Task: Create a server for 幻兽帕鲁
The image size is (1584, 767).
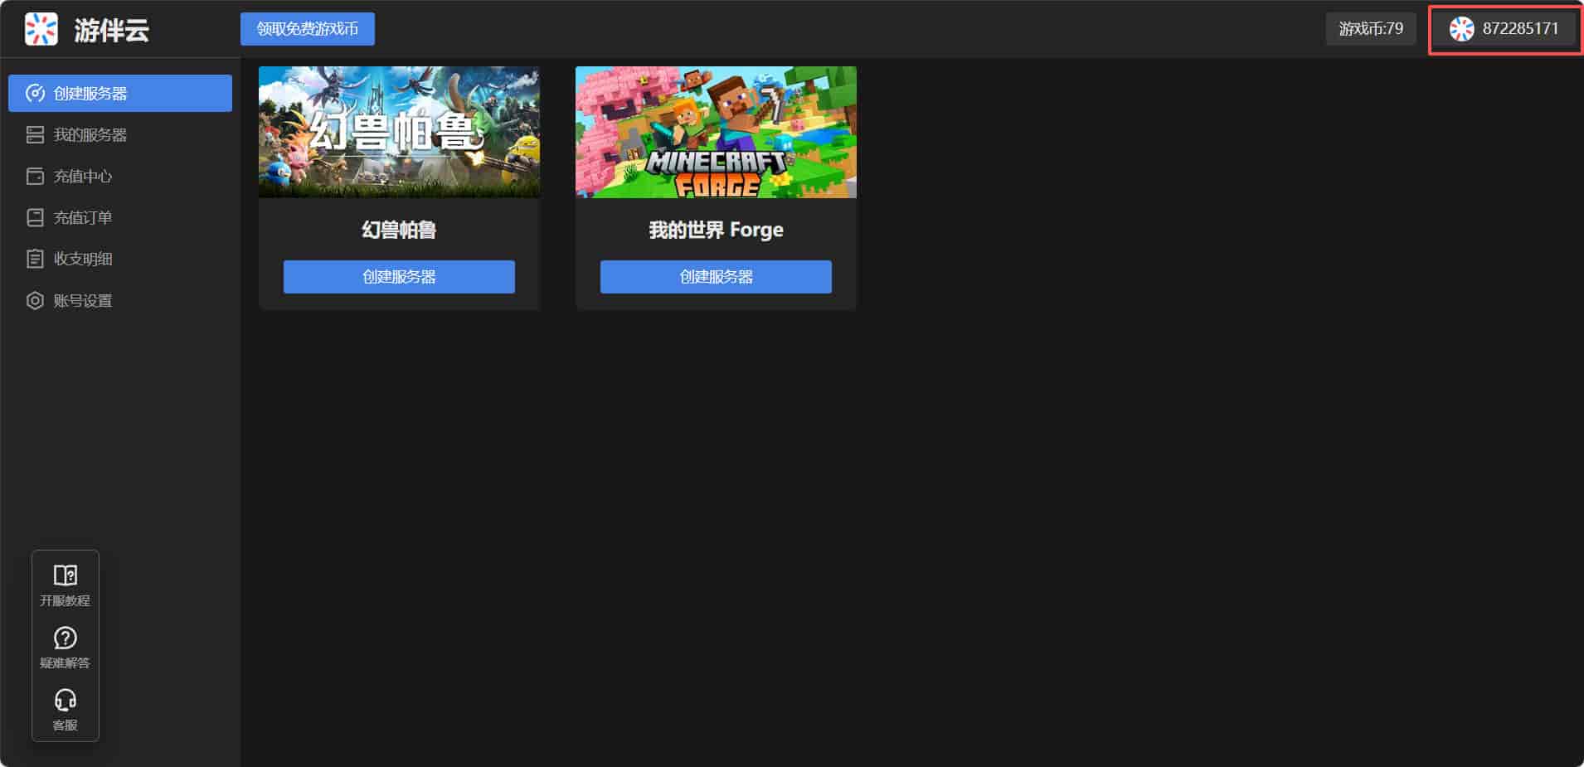Action: coord(399,277)
